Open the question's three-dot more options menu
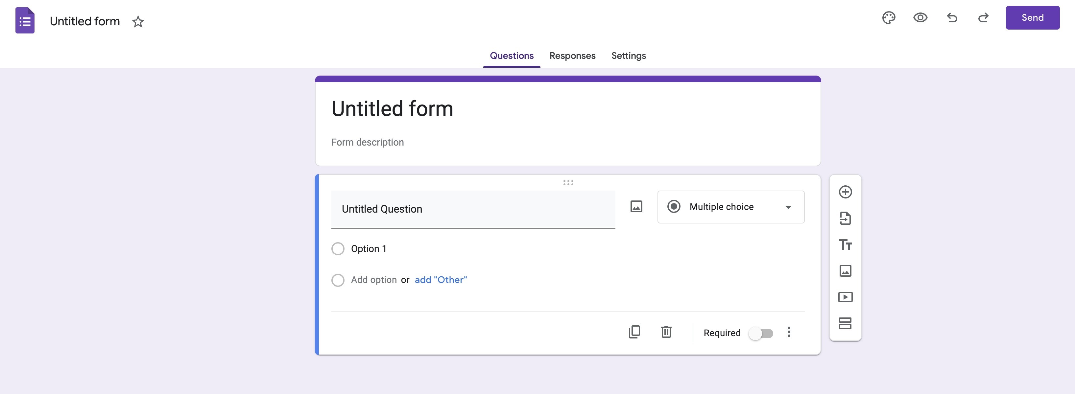 click(789, 332)
